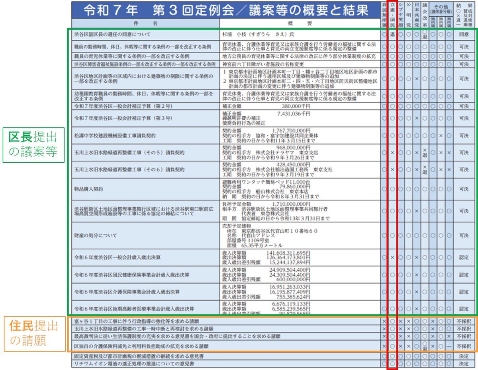Click '不採択' result for the 富ヶ谷1丁目 petition
The image size is (478, 370).
point(464,321)
